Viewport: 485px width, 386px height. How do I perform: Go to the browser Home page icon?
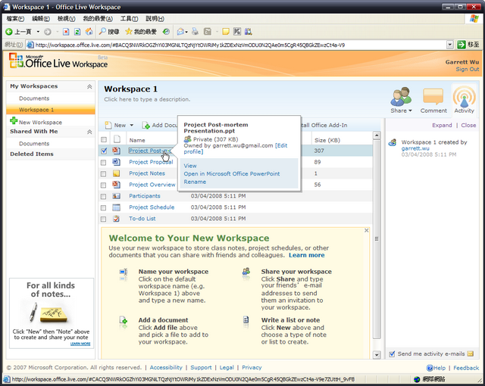point(89,32)
